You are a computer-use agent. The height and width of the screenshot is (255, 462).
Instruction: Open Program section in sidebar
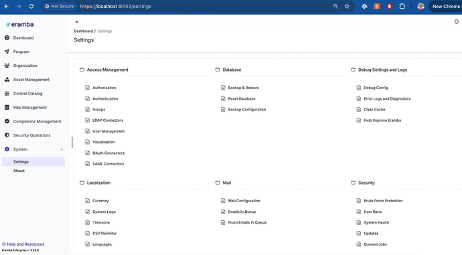[21, 52]
